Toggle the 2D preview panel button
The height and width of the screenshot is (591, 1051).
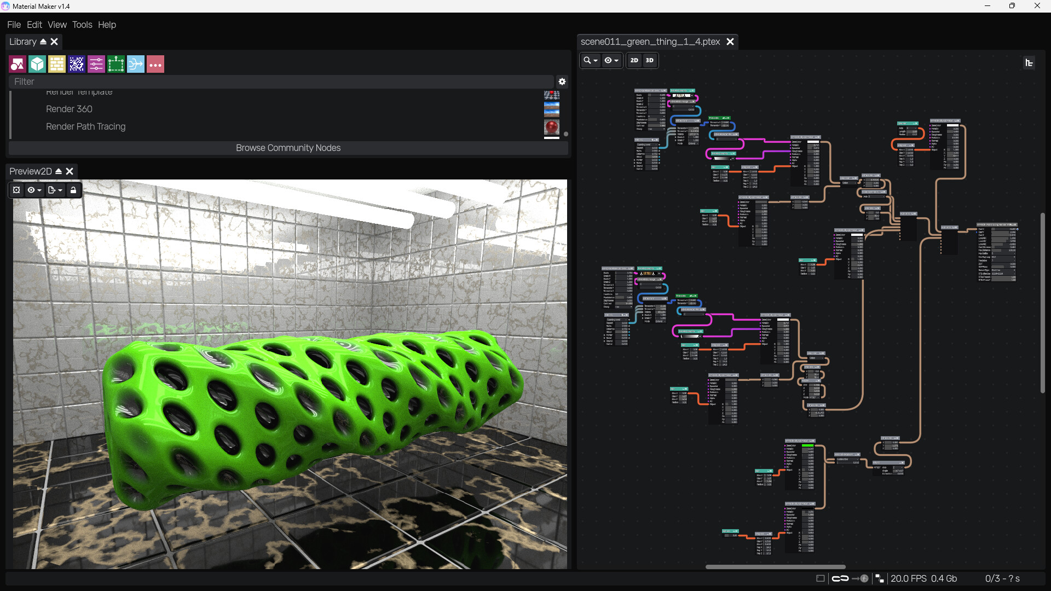pos(633,60)
